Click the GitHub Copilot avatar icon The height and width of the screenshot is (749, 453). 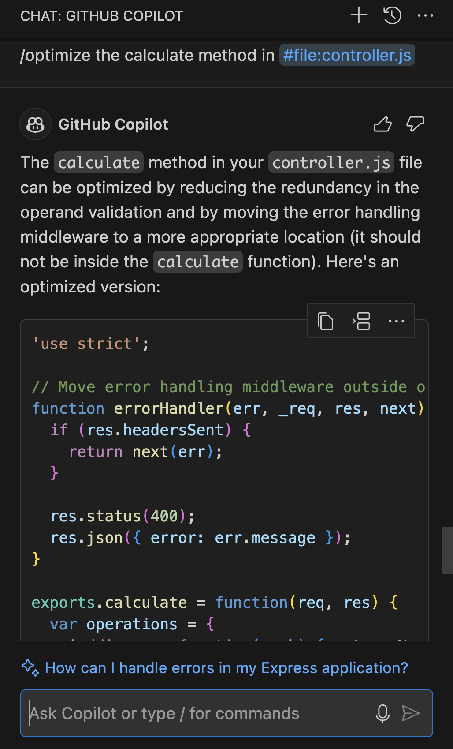[x=35, y=124]
